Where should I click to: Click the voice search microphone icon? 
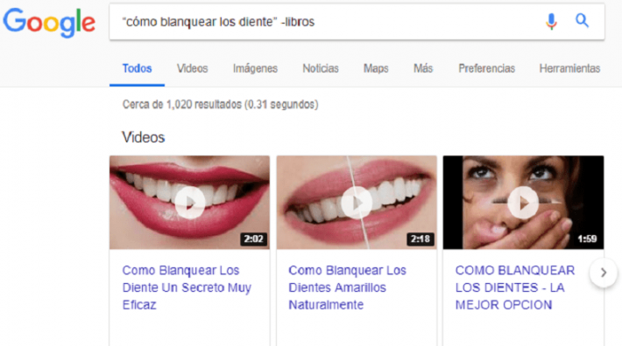pos(551,21)
